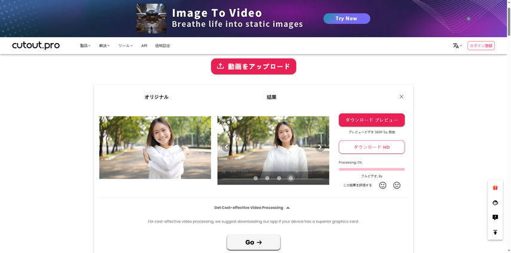The image size is (511, 253).
Task: Show the next result with right arrow
Action: tap(320, 147)
